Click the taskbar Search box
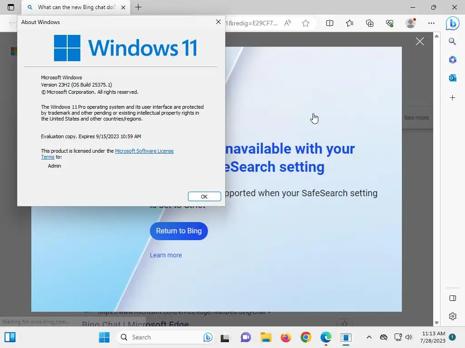This screenshot has width=465, height=348. (x=165, y=337)
